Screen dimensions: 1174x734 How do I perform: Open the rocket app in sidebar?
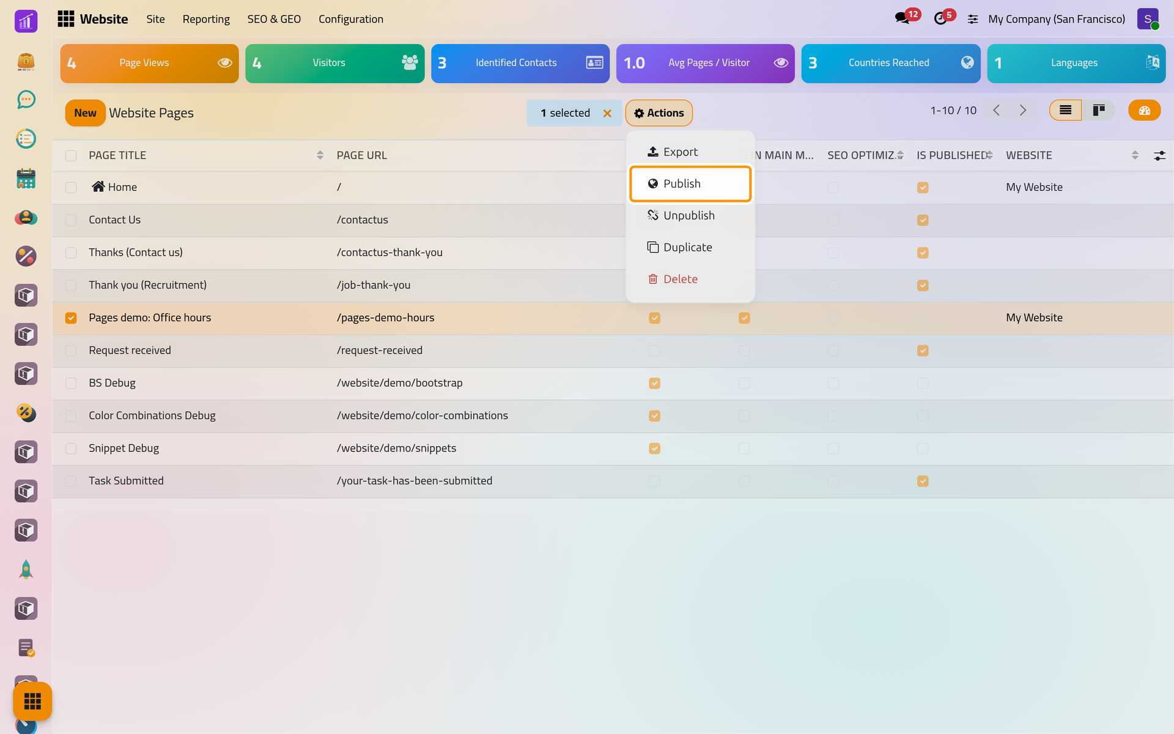tap(26, 569)
